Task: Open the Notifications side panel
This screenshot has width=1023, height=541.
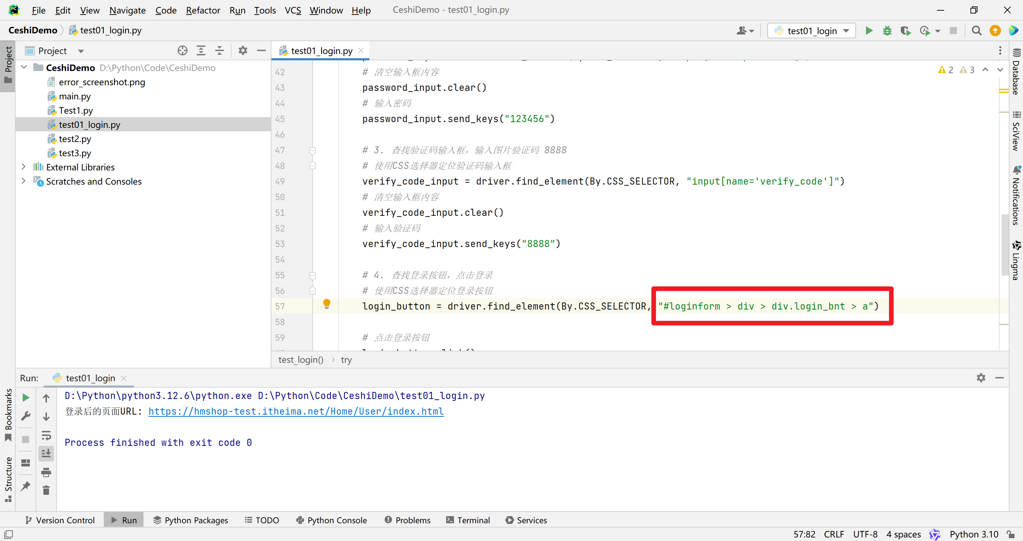Action: (x=1016, y=195)
